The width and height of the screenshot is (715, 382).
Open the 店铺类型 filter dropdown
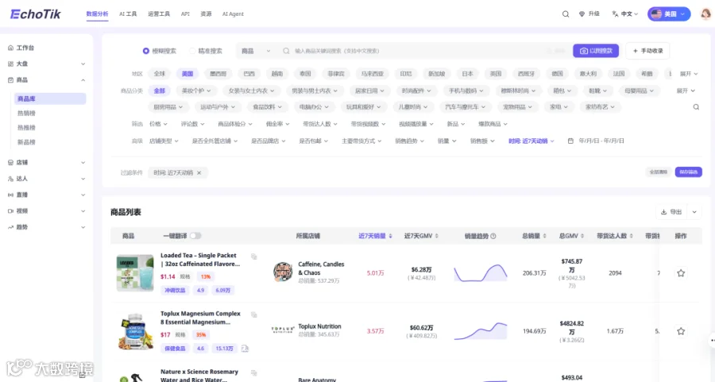pyautogui.click(x=164, y=141)
